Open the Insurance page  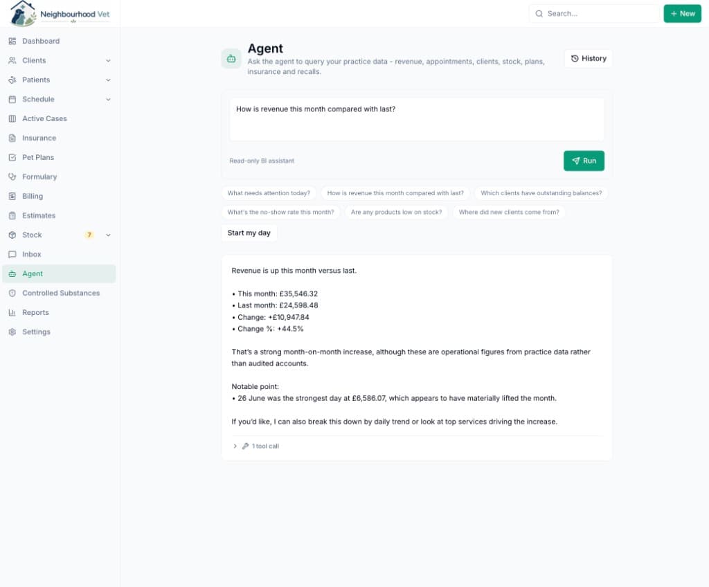click(x=59, y=138)
